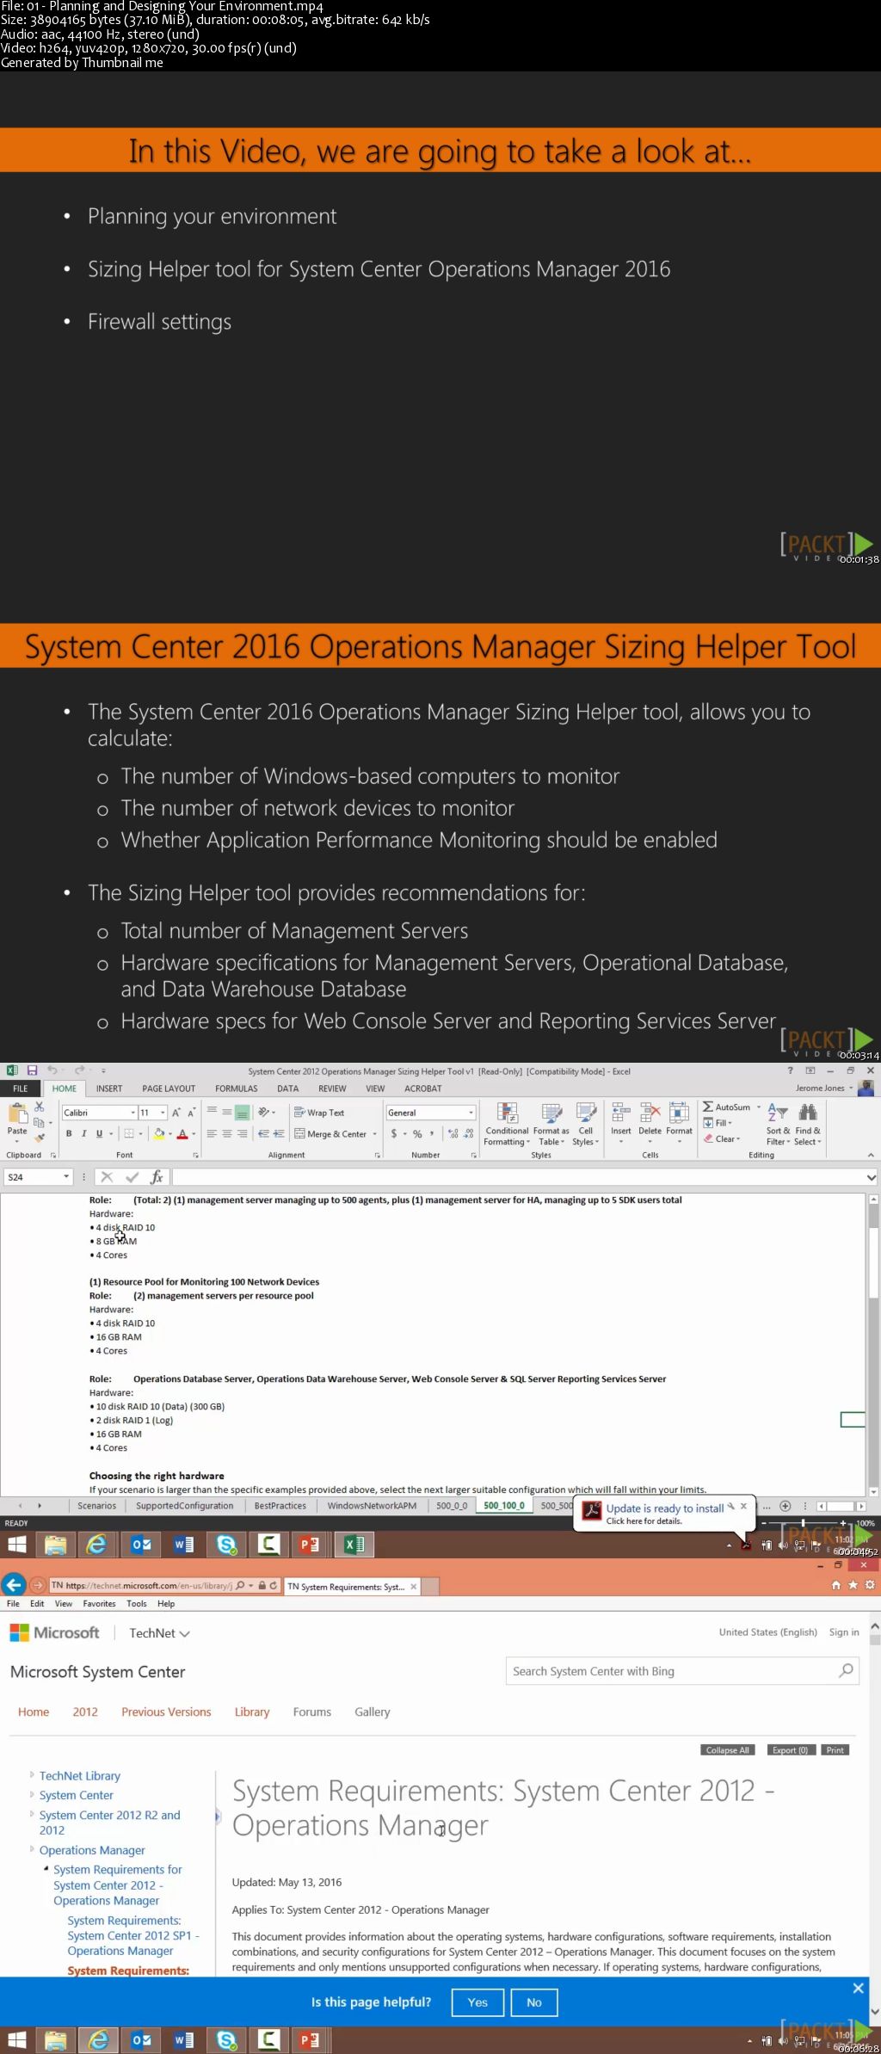
Task: Toggle Underline formatting in Font group
Action: click(x=99, y=1134)
